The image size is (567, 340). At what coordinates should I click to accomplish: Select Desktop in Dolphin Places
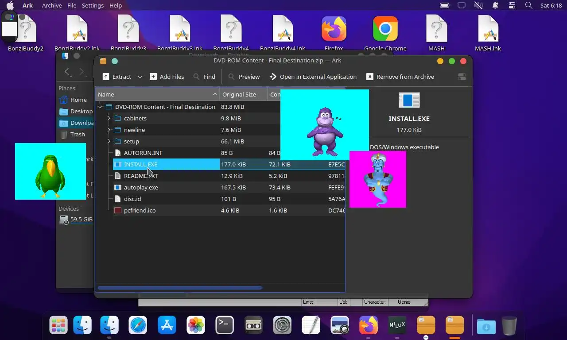[76, 111]
